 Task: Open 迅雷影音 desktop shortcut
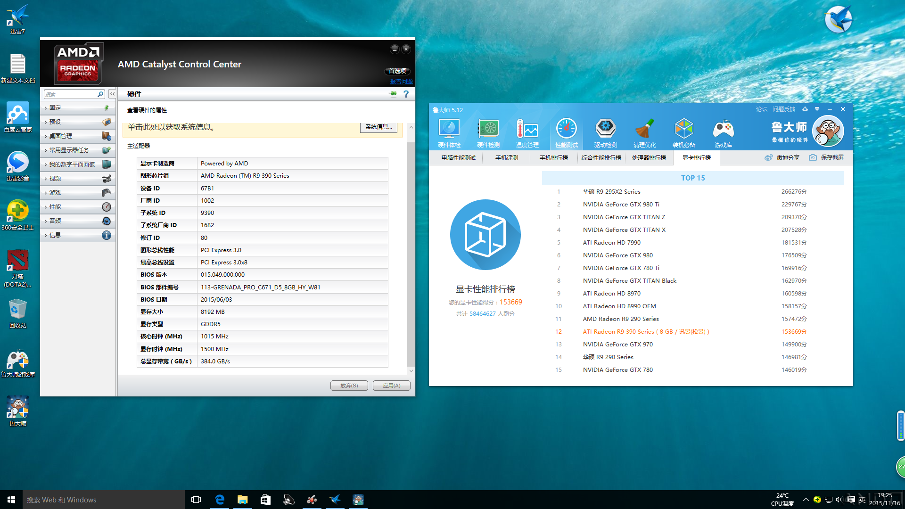tap(17, 166)
